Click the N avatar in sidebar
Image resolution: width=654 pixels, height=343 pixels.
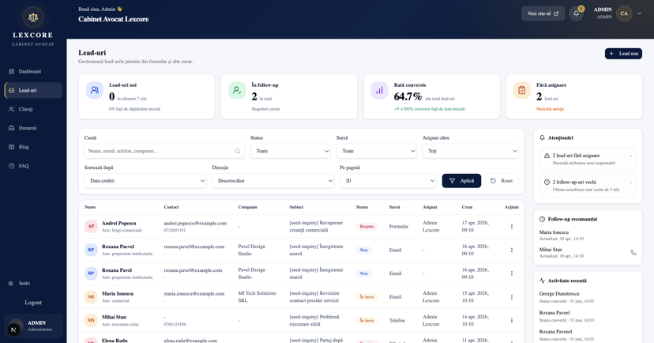[13, 330]
